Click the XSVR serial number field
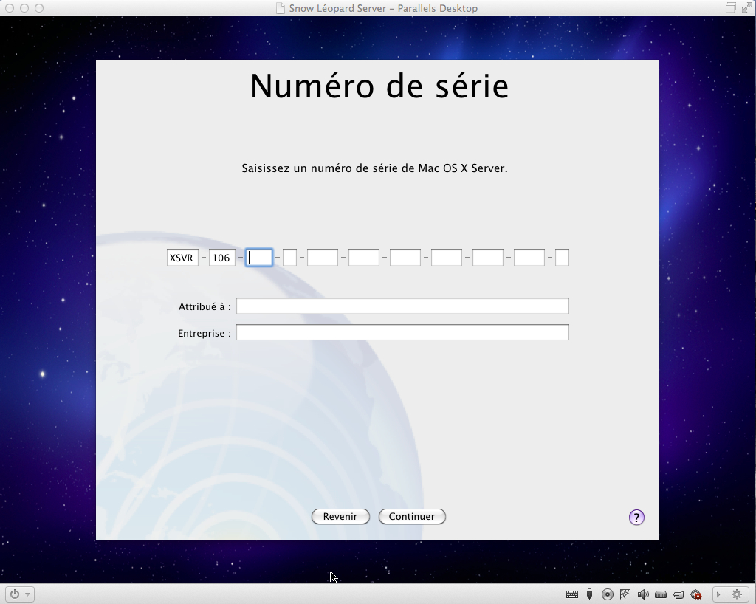 183,258
